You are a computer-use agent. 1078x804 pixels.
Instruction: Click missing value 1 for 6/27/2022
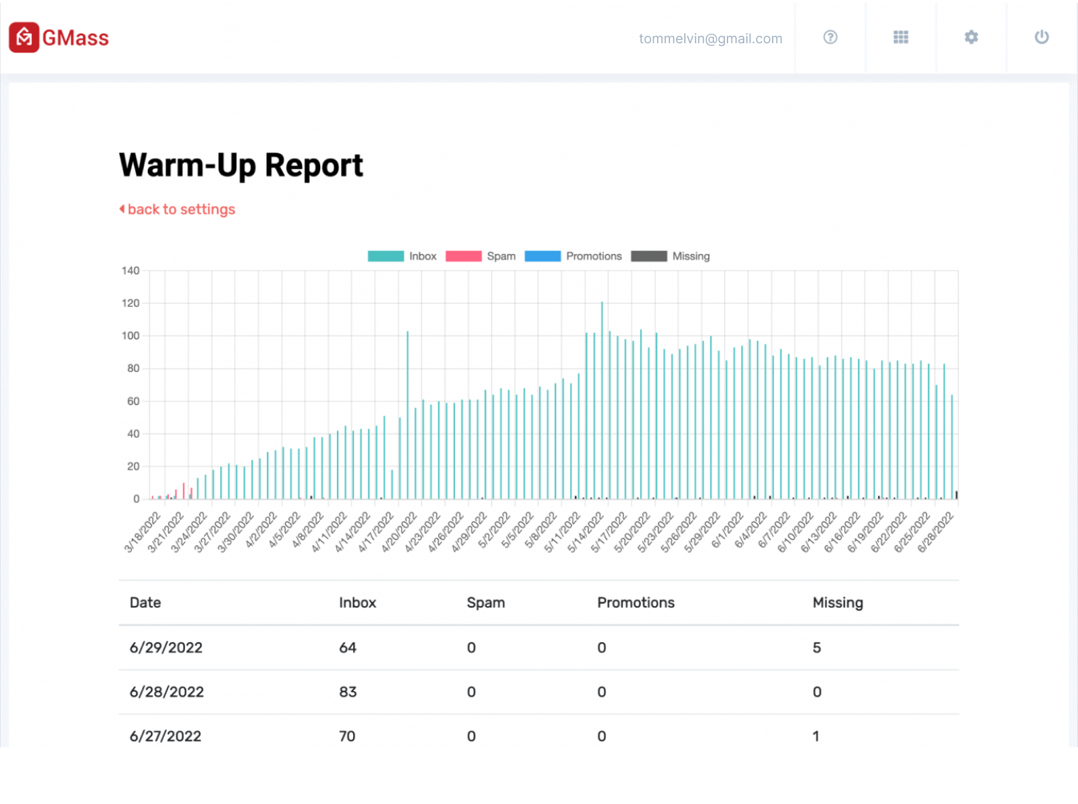816,736
